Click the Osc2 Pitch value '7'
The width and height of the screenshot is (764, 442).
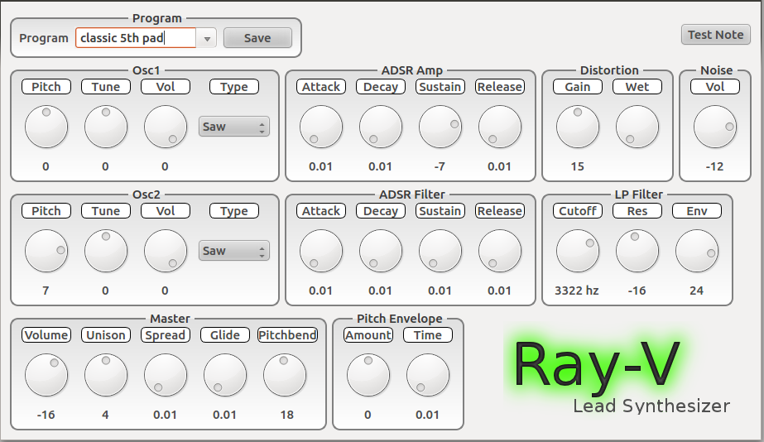46,291
